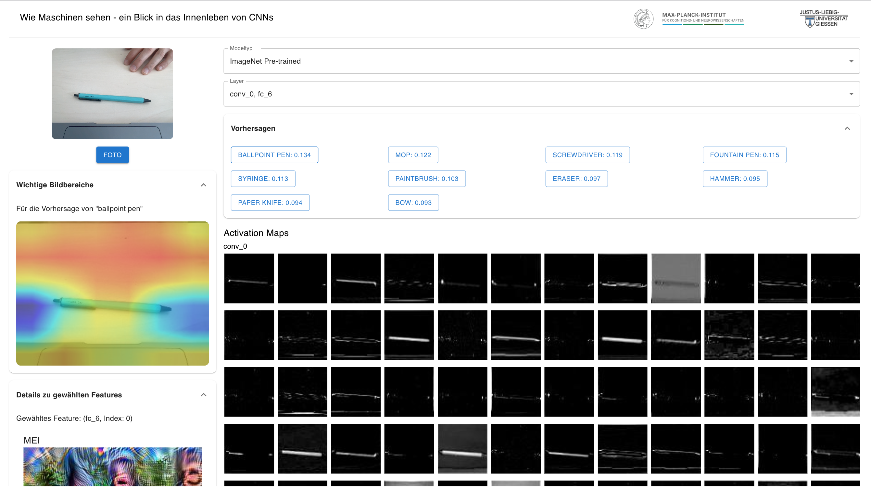The width and height of the screenshot is (871, 487).
Task: Select the MOP: 0.122 prediction
Action: pyautogui.click(x=413, y=155)
